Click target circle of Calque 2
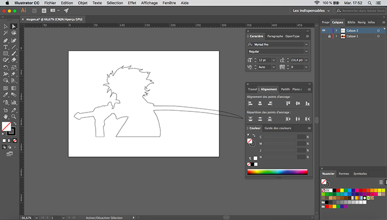Image resolution: width=387 pixels, height=220 pixels. pos(378,30)
